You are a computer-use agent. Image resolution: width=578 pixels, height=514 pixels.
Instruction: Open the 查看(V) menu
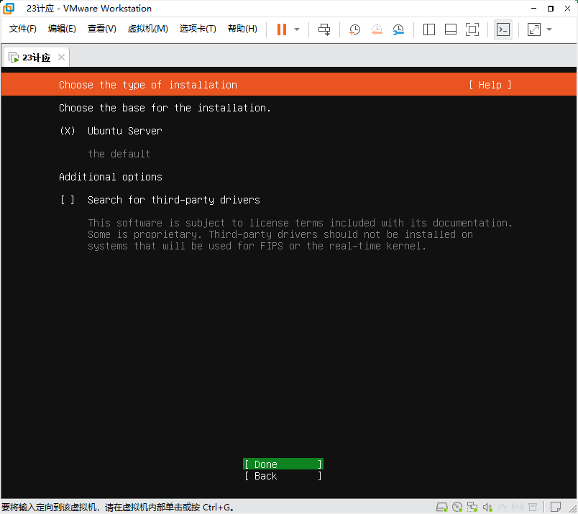(x=102, y=29)
